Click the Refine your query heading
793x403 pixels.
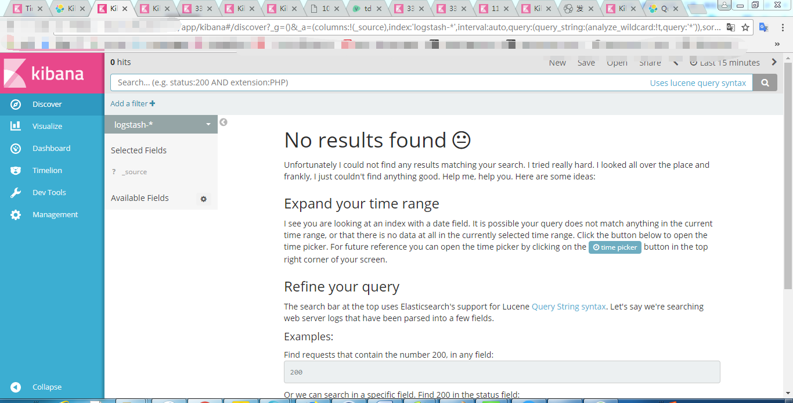pyautogui.click(x=342, y=287)
